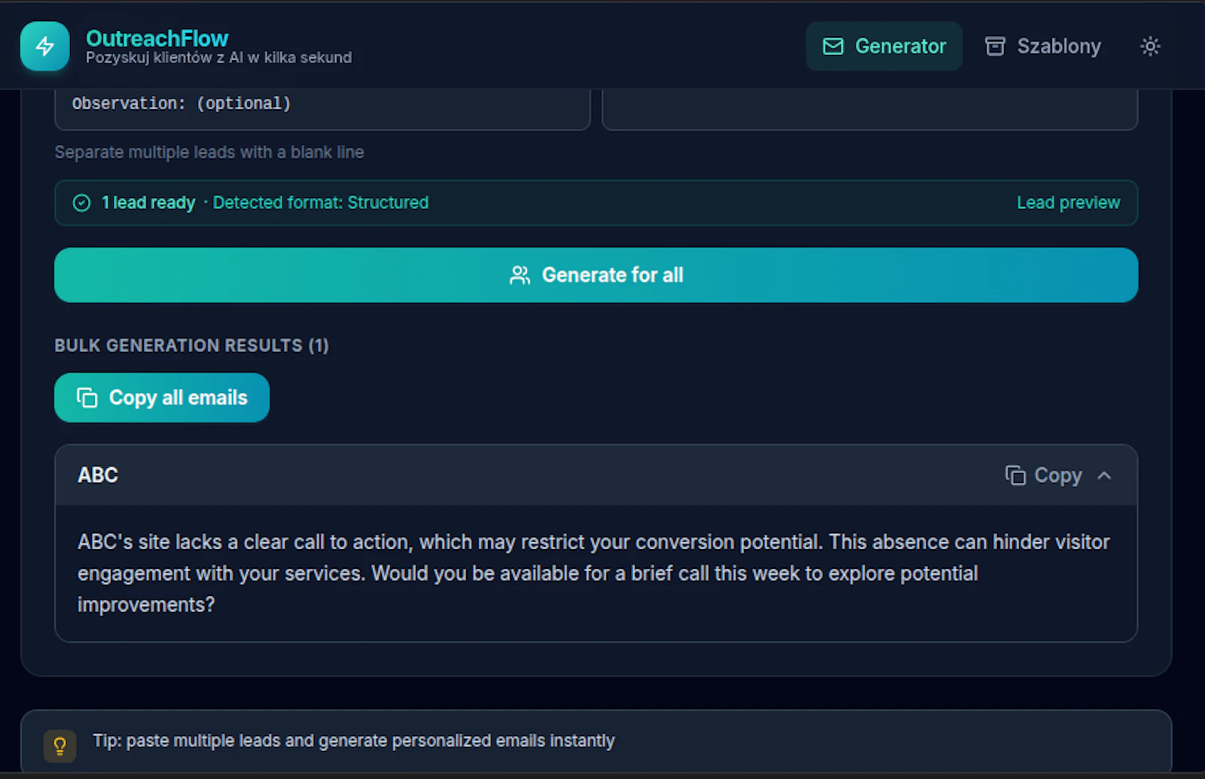Click the copy icon on Copy all emails
The image size is (1205, 779).
tap(86, 397)
